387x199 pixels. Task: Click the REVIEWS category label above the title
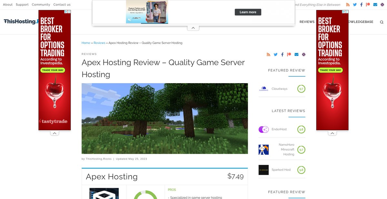click(x=89, y=54)
